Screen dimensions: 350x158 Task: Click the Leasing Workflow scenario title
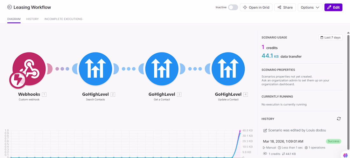pos(32,7)
